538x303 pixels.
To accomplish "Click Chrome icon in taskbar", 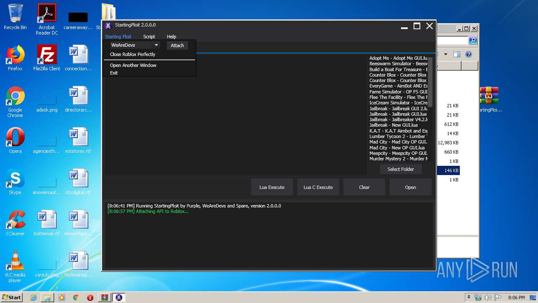I will pos(76,298).
